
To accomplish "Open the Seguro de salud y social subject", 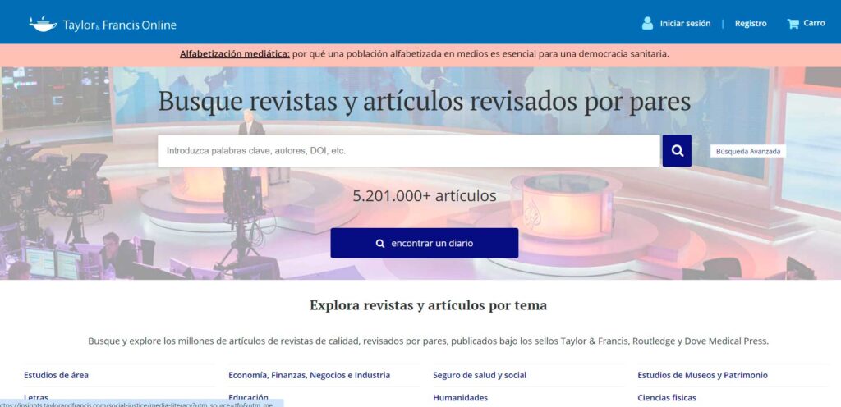I will pos(480,375).
